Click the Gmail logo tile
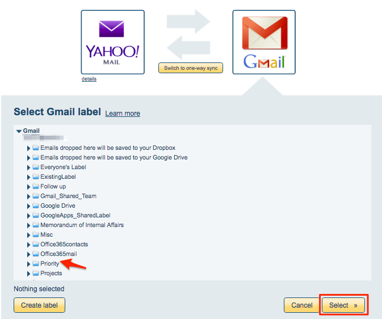Viewport: 382px width, 319px height. (x=264, y=42)
